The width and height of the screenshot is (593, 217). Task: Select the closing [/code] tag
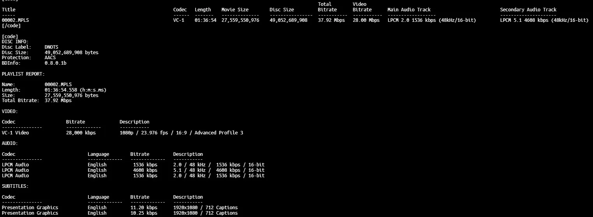11,26
